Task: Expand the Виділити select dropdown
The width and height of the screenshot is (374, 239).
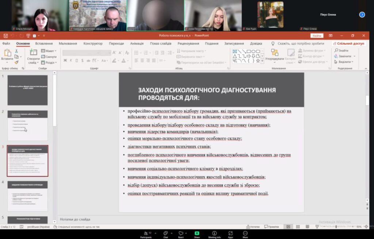Action: 344,62
